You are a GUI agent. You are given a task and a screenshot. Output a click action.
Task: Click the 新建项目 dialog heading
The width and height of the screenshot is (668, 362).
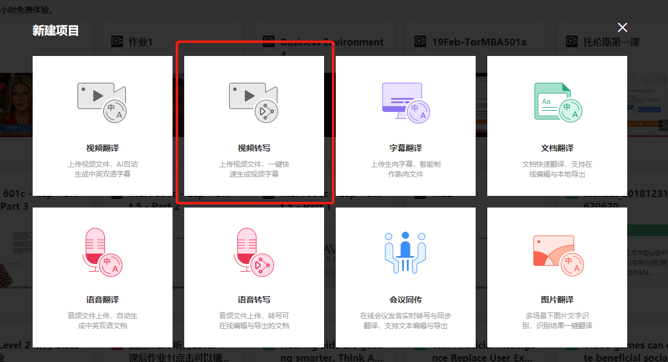(x=55, y=31)
